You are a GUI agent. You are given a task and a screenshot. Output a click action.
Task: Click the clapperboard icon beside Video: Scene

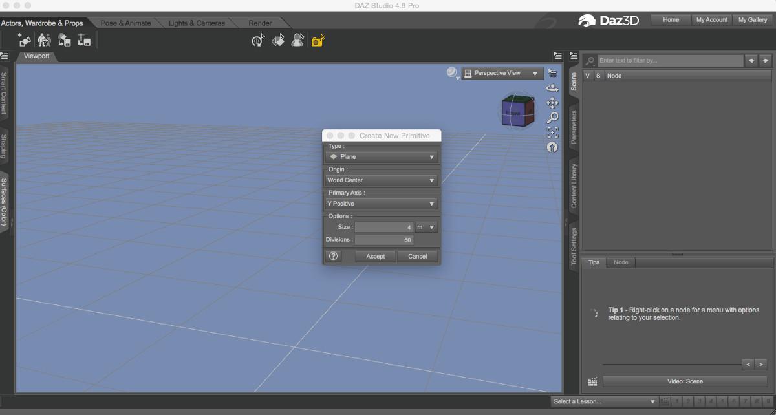click(592, 382)
